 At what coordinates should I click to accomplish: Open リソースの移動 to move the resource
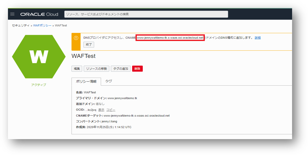pos(97,68)
